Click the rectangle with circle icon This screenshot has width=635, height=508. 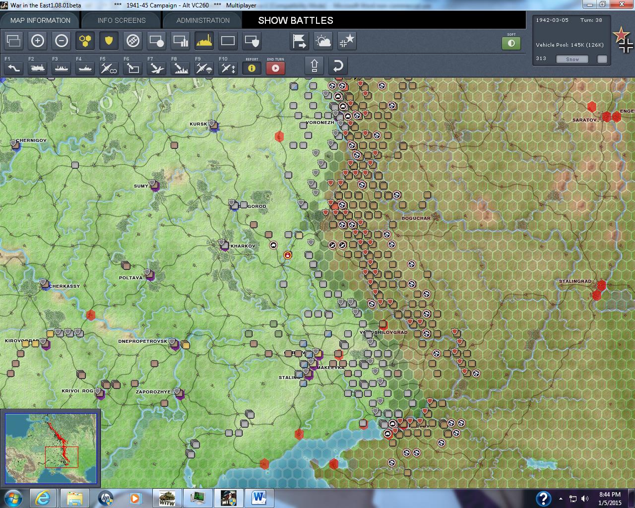(x=157, y=41)
